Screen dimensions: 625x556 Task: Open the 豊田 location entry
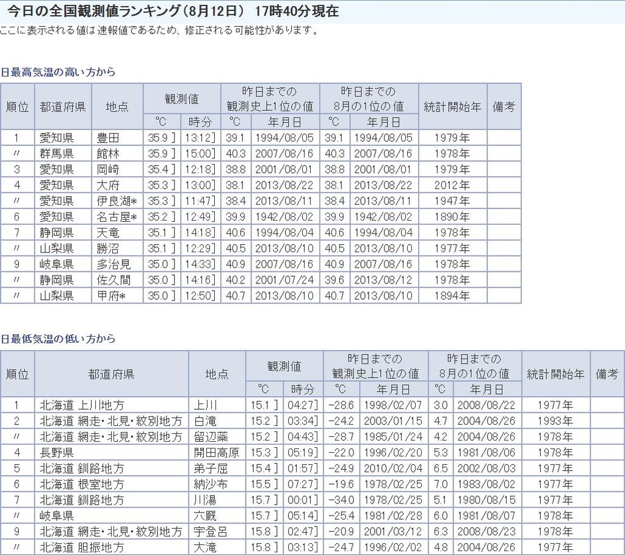tap(108, 137)
